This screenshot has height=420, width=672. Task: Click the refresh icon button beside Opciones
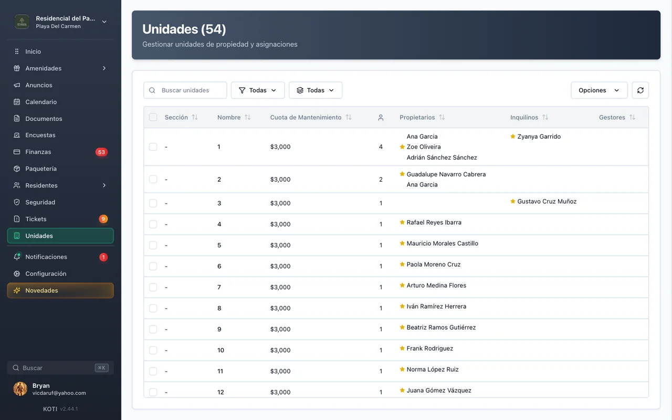click(640, 90)
